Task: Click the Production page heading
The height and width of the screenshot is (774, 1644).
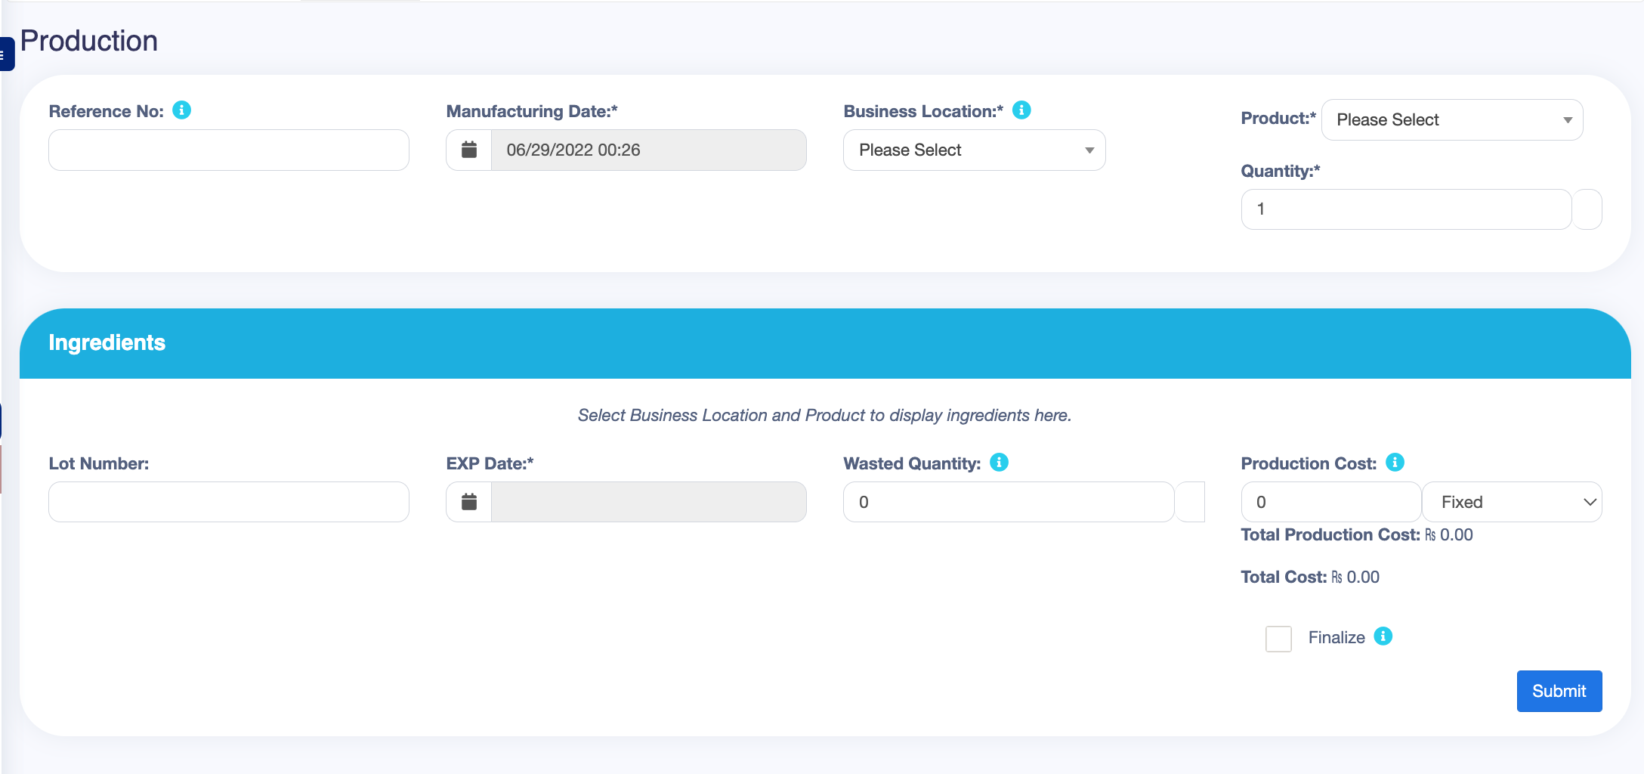Action: click(x=88, y=40)
